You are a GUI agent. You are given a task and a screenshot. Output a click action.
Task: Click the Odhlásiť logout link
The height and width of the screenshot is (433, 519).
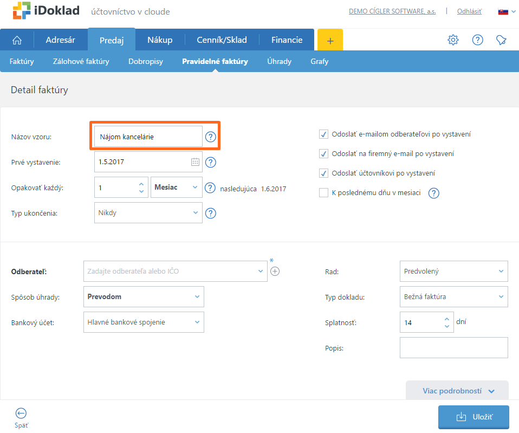click(469, 11)
